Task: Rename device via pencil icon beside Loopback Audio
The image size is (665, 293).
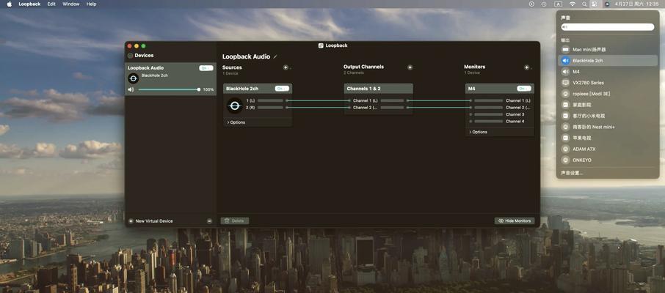Action: [x=275, y=56]
